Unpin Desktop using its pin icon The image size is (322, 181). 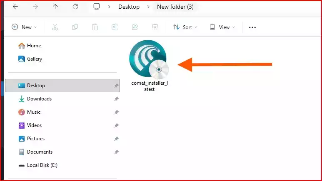point(117,86)
